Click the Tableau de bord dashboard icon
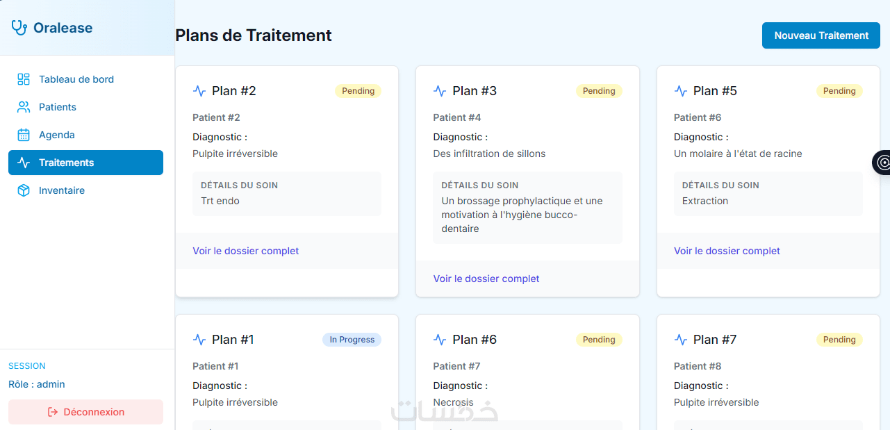The image size is (890, 430). (24, 79)
